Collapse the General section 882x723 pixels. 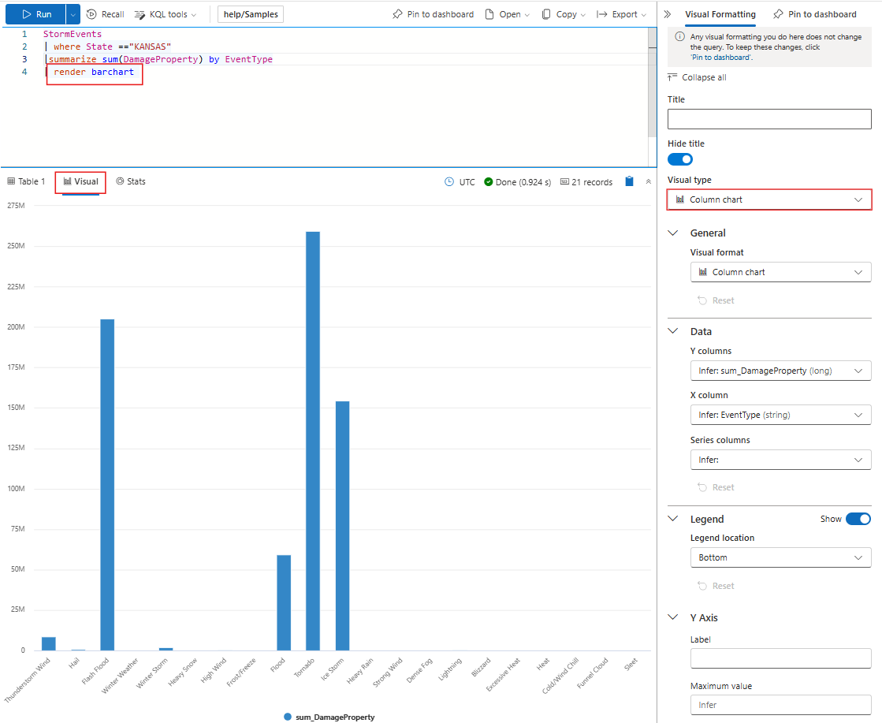coord(673,233)
